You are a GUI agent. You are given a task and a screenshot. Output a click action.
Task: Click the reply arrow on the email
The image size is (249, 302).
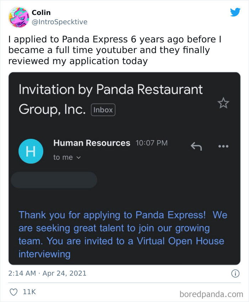pos(196,146)
